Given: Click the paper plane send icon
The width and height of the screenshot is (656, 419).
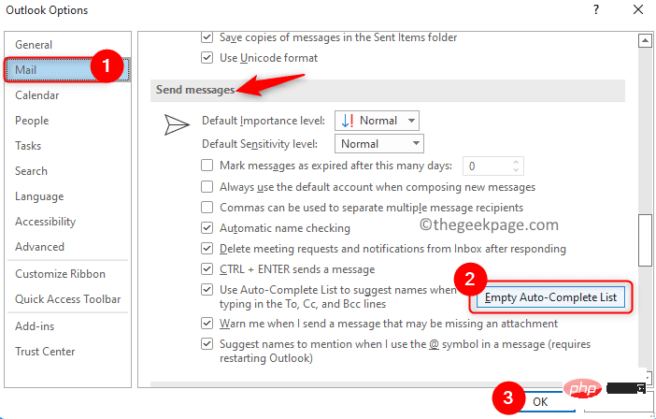Looking at the screenshot, I should (x=177, y=124).
